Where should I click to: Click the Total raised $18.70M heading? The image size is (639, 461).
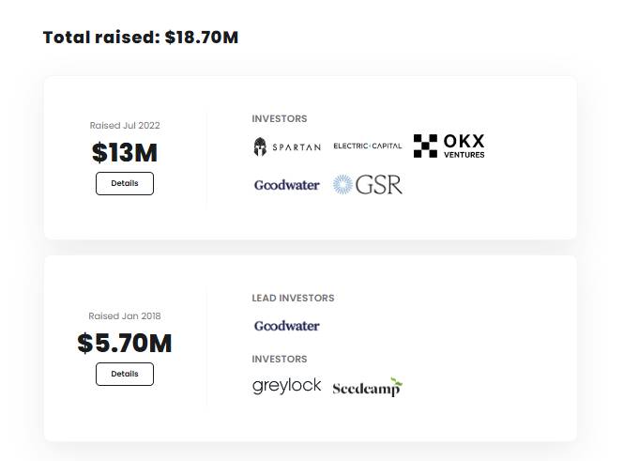point(141,38)
